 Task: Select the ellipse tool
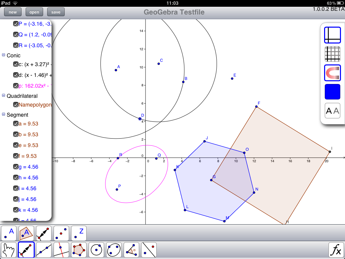114,250
